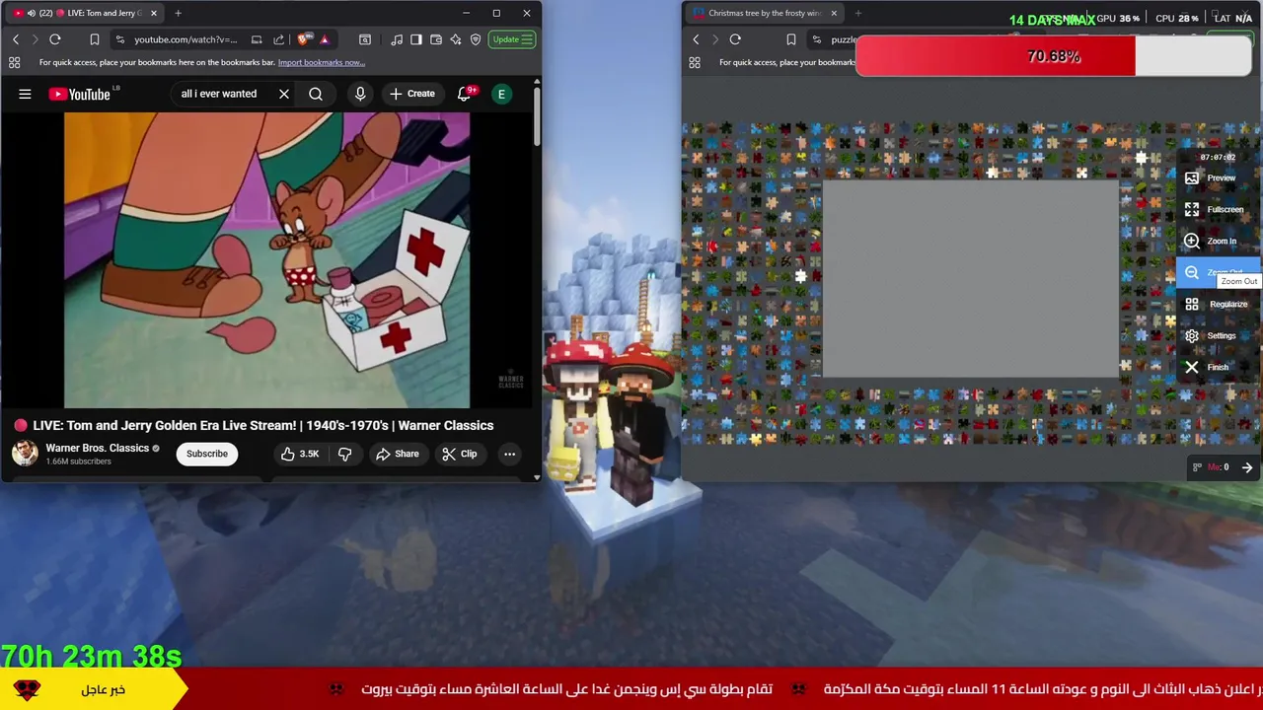Image resolution: width=1263 pixels, height=710 pixels.
Task: Open Leo AI sparkle icon
Action: pos(456,39)
